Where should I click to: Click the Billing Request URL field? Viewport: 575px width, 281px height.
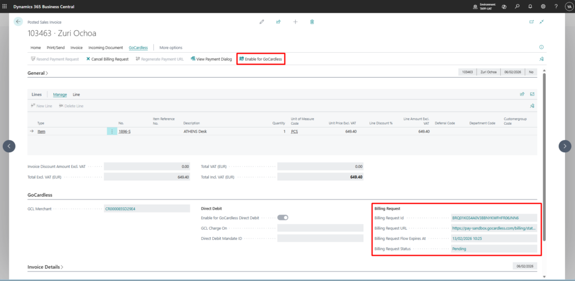[x=494, y=228]
